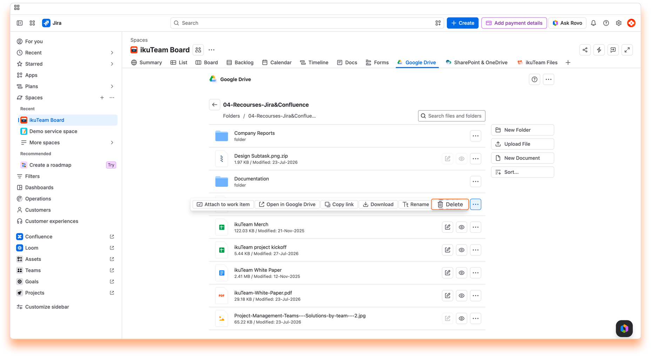Expand the Plans section chevron
651x356 pixels.
pyautogui.click(x=112, y=86)
